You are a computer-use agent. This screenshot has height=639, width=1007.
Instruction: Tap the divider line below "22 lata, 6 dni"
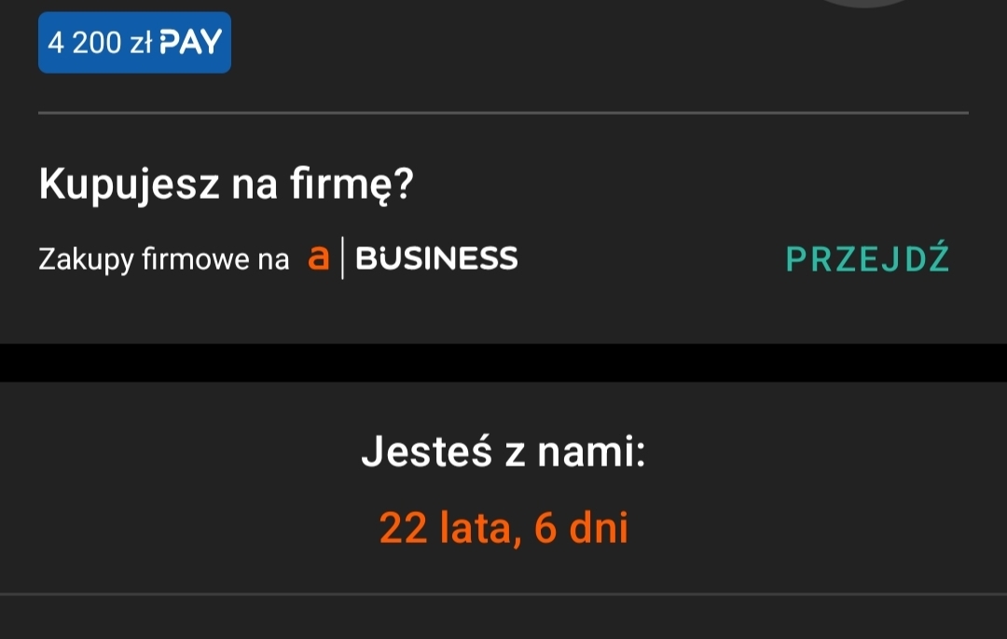click(x=504, y=593)
